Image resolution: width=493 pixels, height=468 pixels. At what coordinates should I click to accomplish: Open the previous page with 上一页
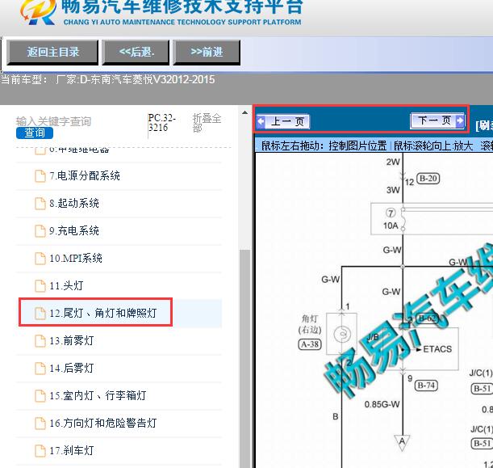tap(283, 121)
